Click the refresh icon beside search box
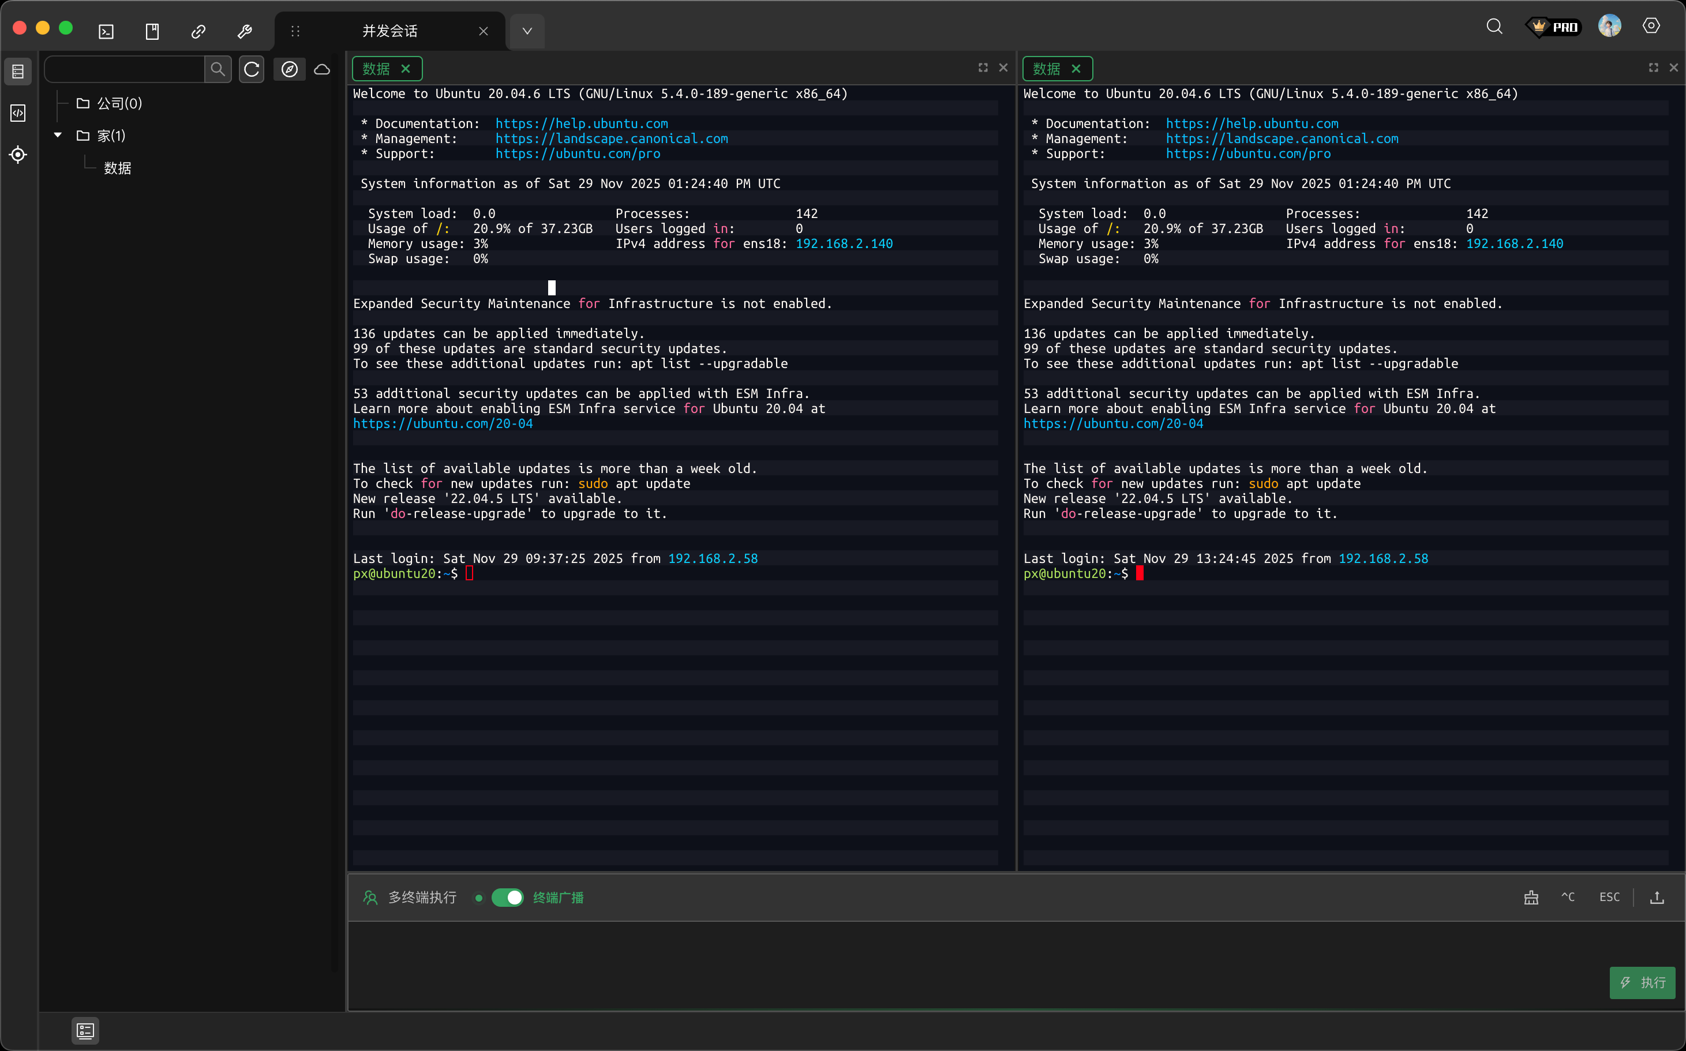Screen dimensions: 1686x1051 [252, 69]
